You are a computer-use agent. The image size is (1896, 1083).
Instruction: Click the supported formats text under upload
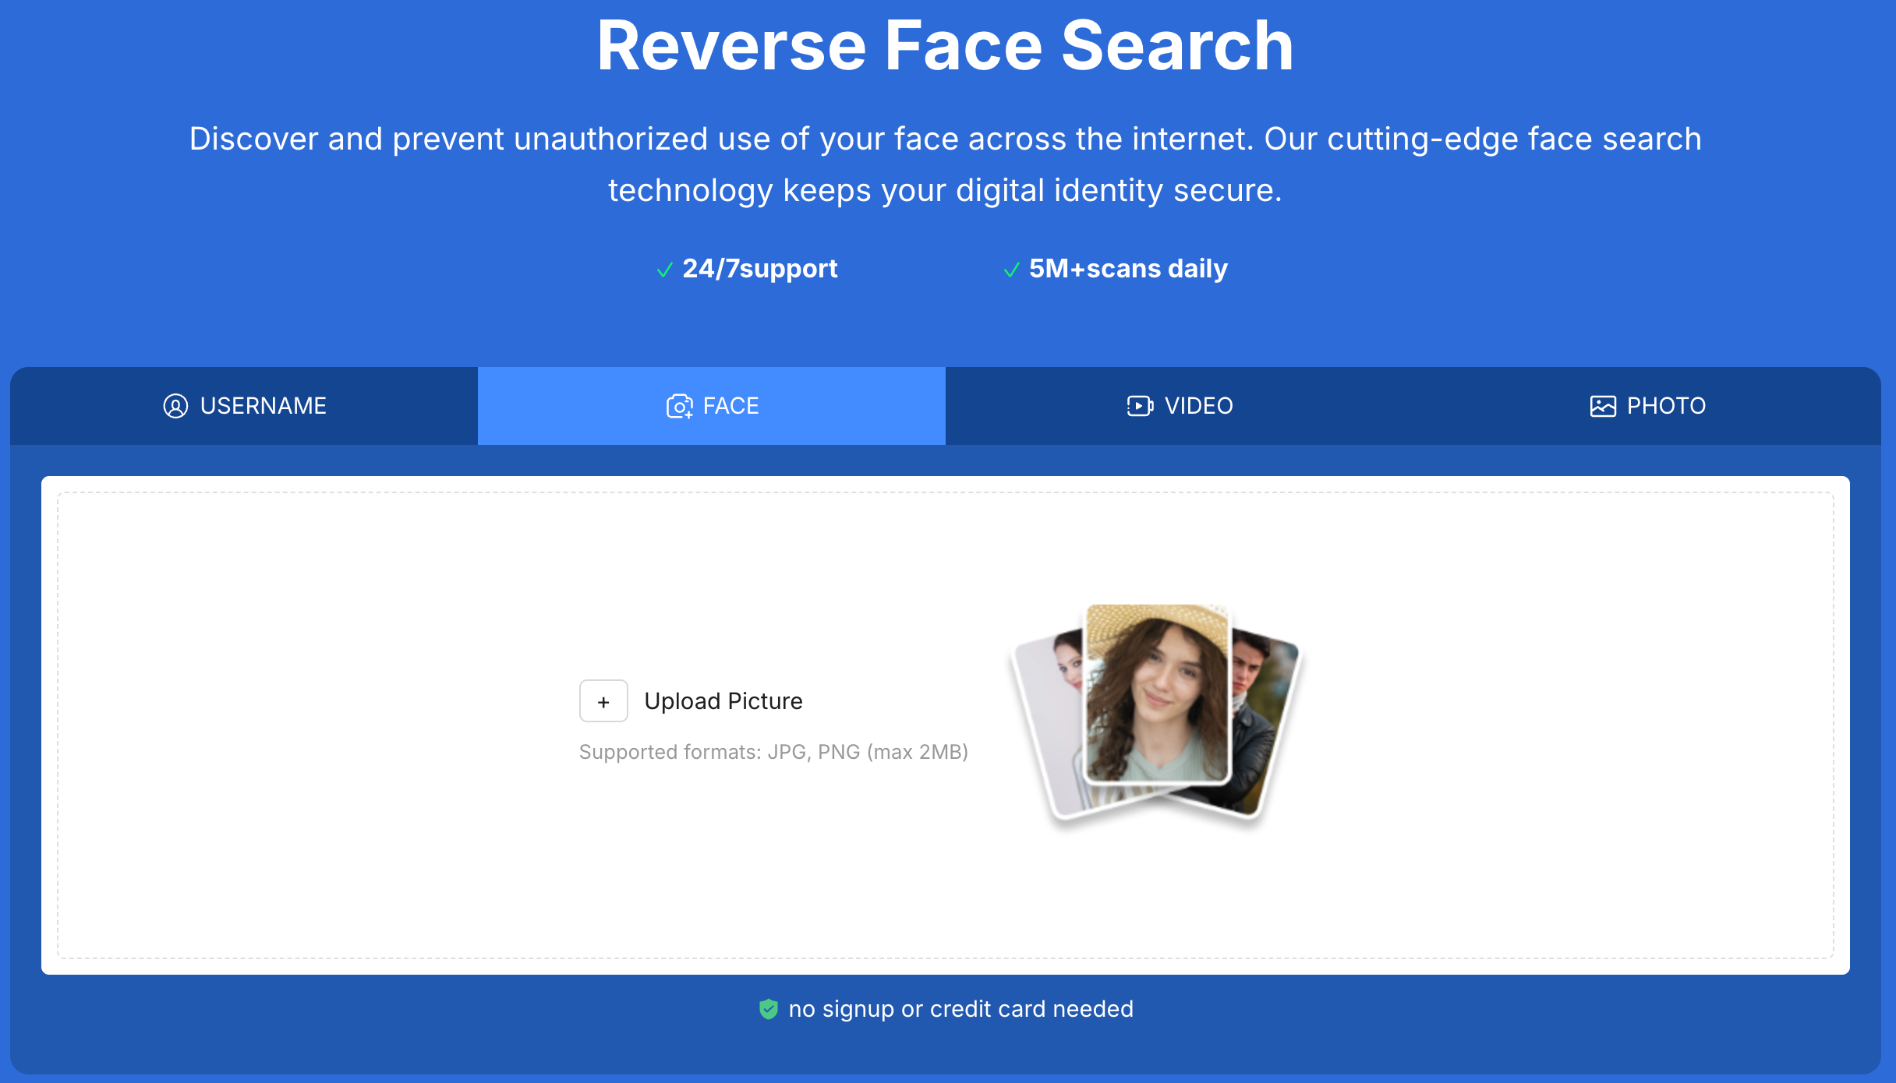[773, 752]
